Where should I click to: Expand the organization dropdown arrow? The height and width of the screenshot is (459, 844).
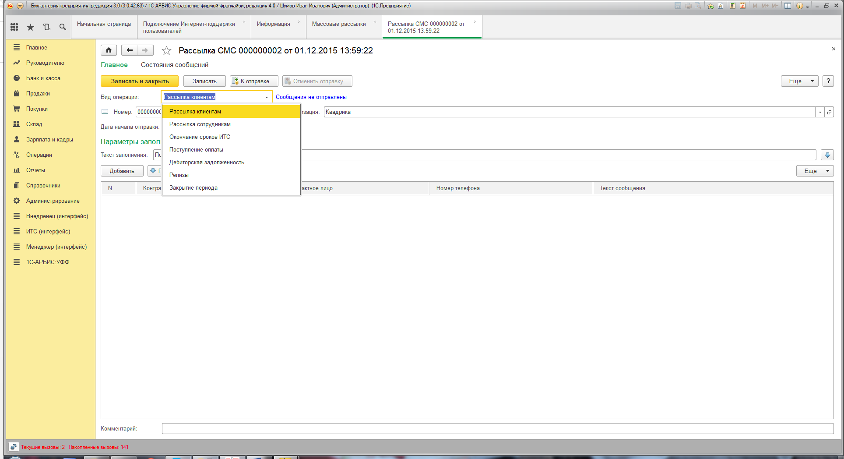click(x=820, y=112)
